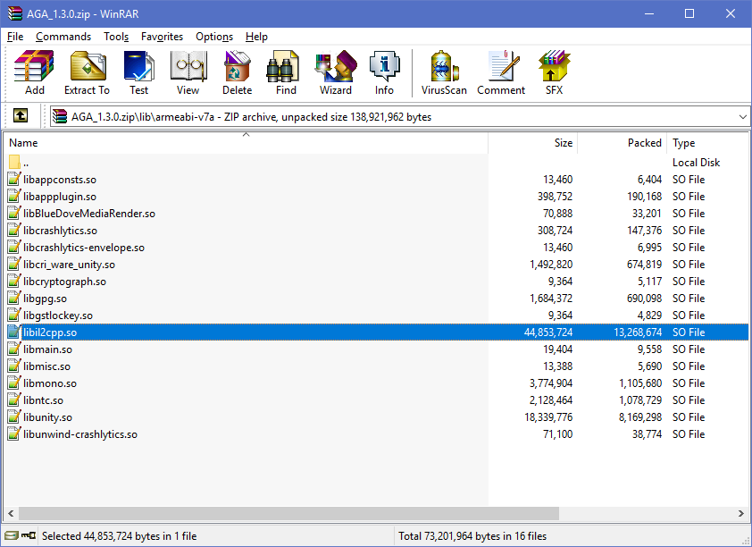
Task: Click the packed value 1,078,729
Action: click(640, 400)
